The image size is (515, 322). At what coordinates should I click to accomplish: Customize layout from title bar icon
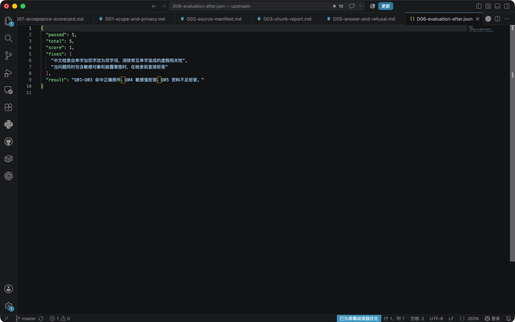point(488,6)
